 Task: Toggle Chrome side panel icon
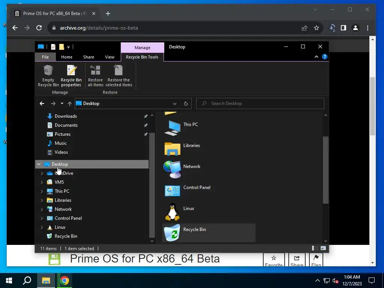coord(343,28)
